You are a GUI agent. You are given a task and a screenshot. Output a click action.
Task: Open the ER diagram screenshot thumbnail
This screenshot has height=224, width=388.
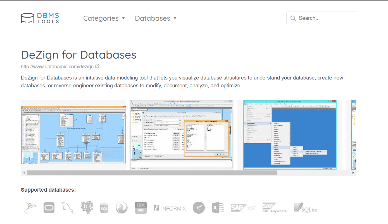73,135
